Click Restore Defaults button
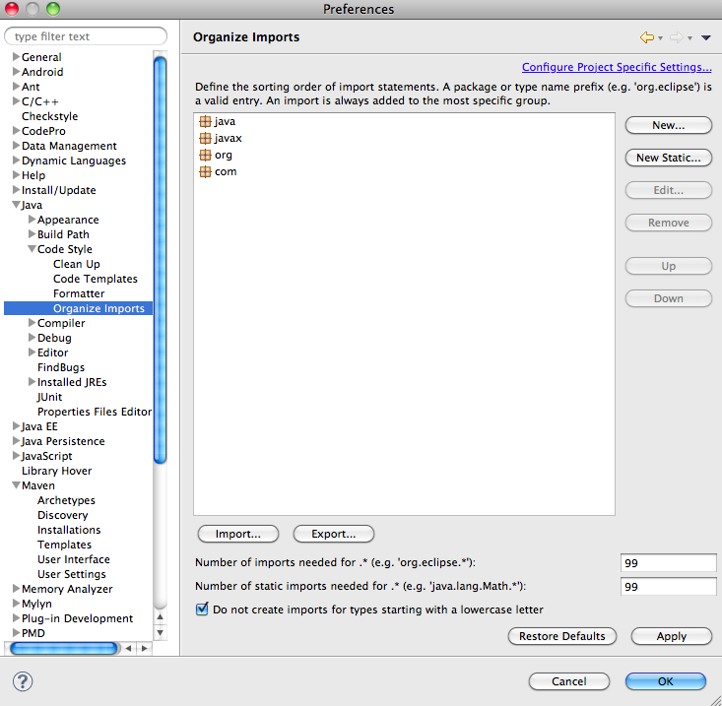This screenshot has height=706, width=722. 561,636
